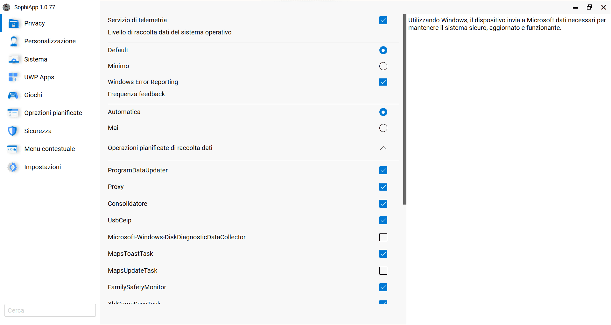
Task: Switch to the Personalizzazione tab
Action: point(50,41)
